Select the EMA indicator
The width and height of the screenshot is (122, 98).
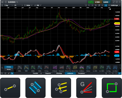pyautogui.click(x=26, y=68)
